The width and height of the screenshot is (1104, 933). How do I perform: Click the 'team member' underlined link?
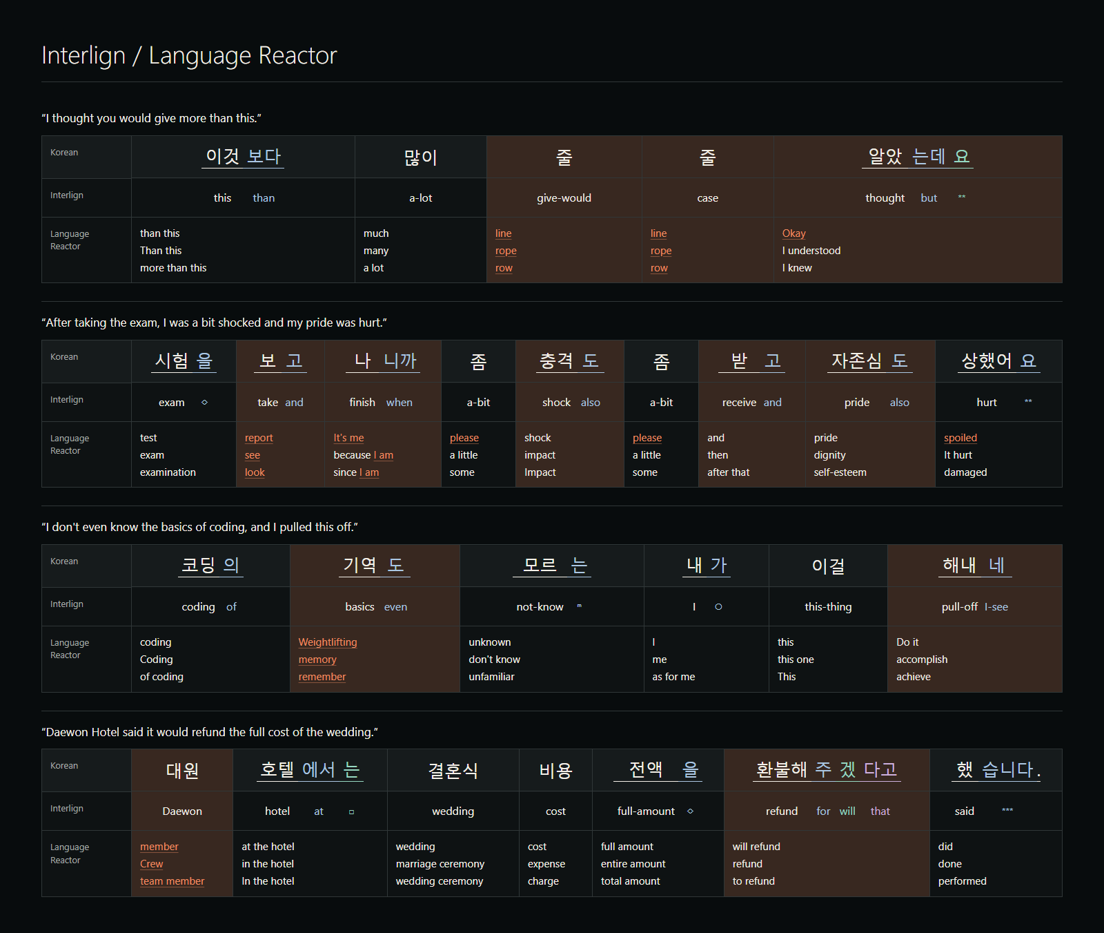tap(172, 881)
